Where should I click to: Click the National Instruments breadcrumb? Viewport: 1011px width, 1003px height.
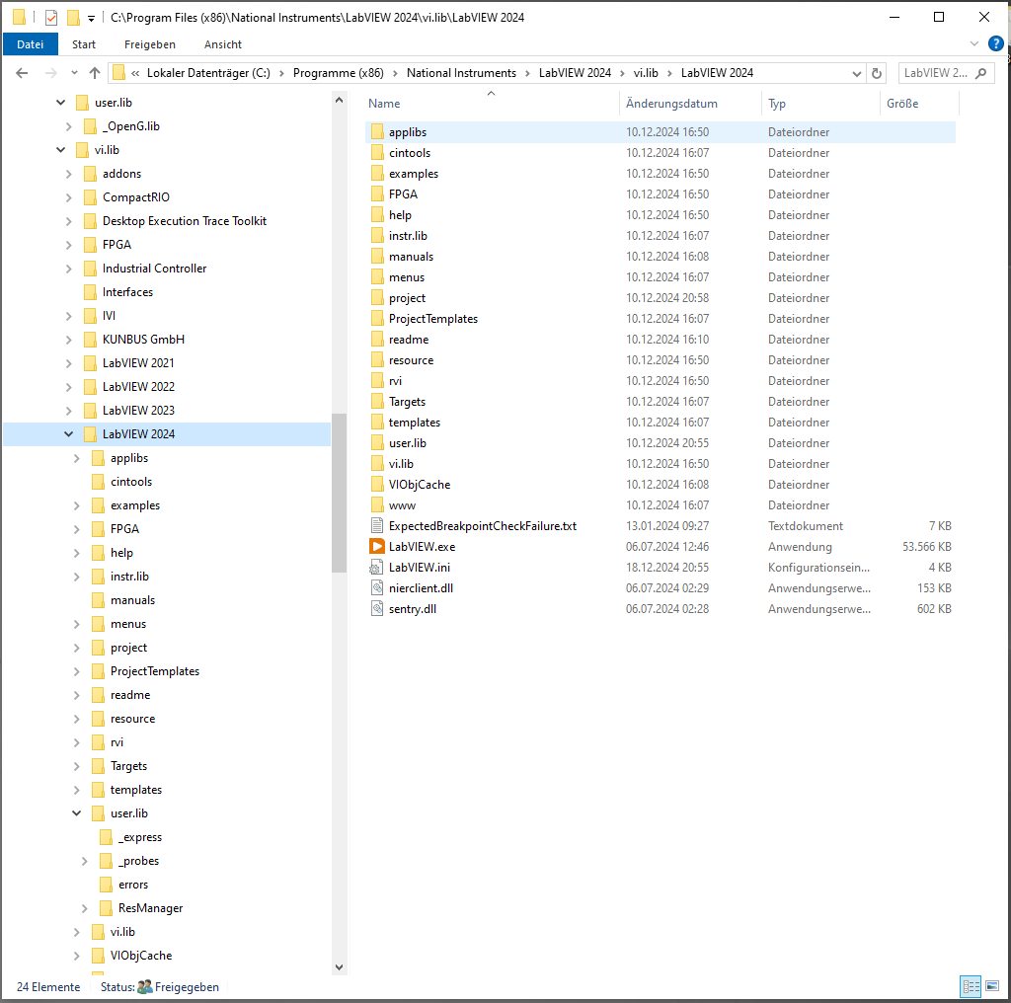[x=462, y=73]
